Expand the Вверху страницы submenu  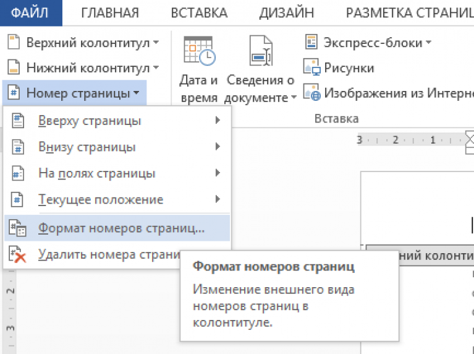pos(217,121)
